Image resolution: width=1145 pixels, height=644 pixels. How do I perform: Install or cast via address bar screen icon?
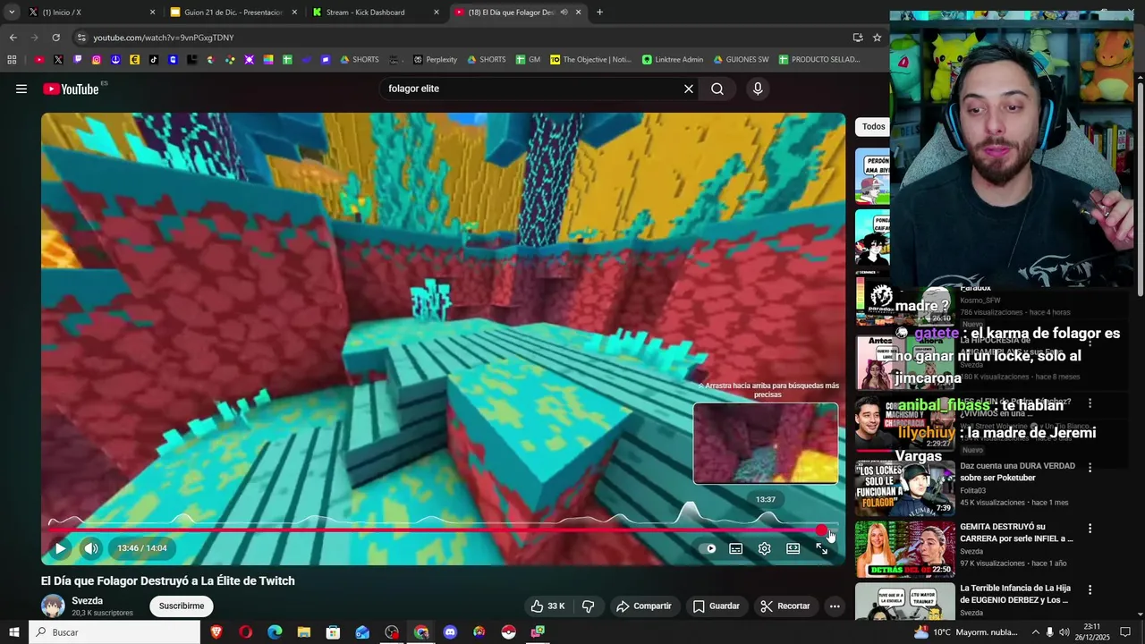click(857, 38)
